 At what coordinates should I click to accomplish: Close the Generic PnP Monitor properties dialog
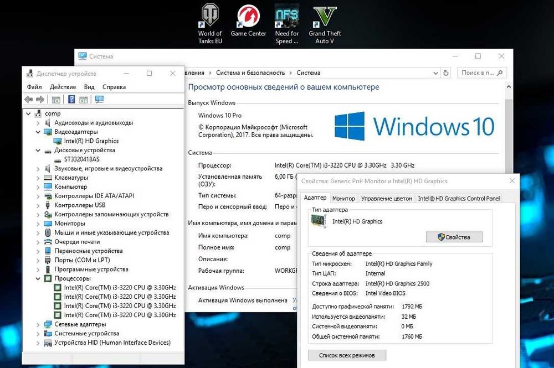point(512,181)
